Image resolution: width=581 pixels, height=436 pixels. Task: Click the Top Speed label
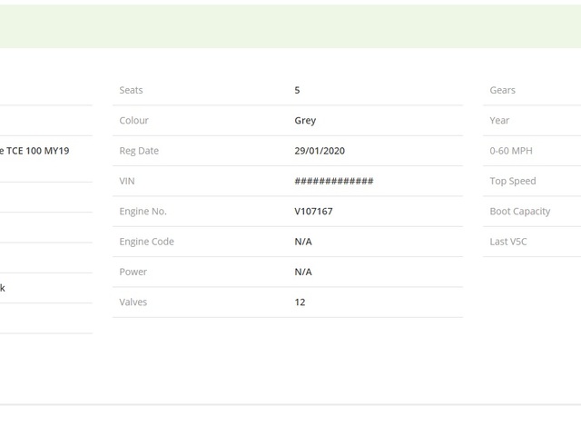[513, 181]
